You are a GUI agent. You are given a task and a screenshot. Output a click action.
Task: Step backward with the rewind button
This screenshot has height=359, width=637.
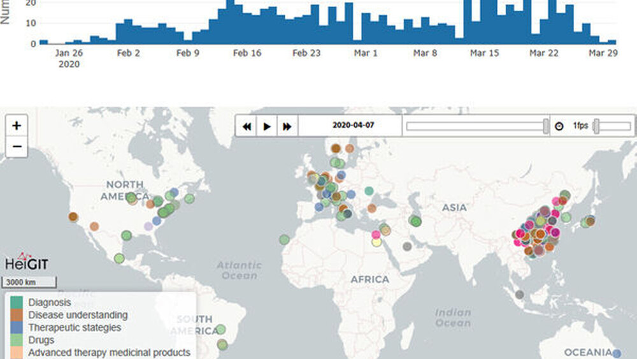tap(247, 126)
